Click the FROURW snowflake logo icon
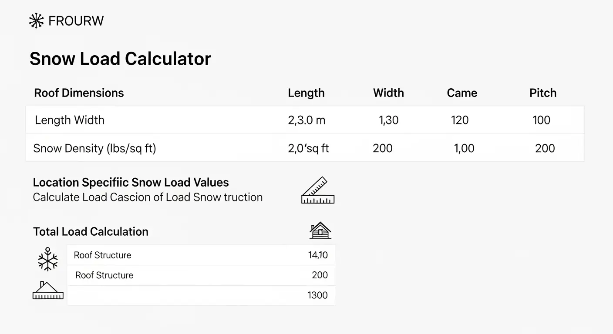The height and width of the screenshot is (334, 613). (37, 20)
